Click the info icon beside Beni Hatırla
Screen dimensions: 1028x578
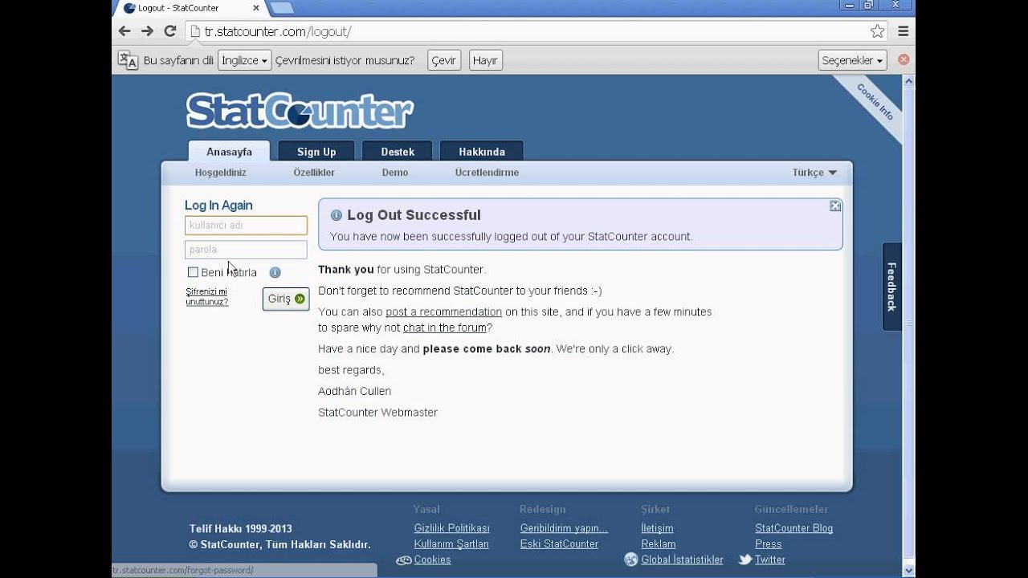[275, 273]
